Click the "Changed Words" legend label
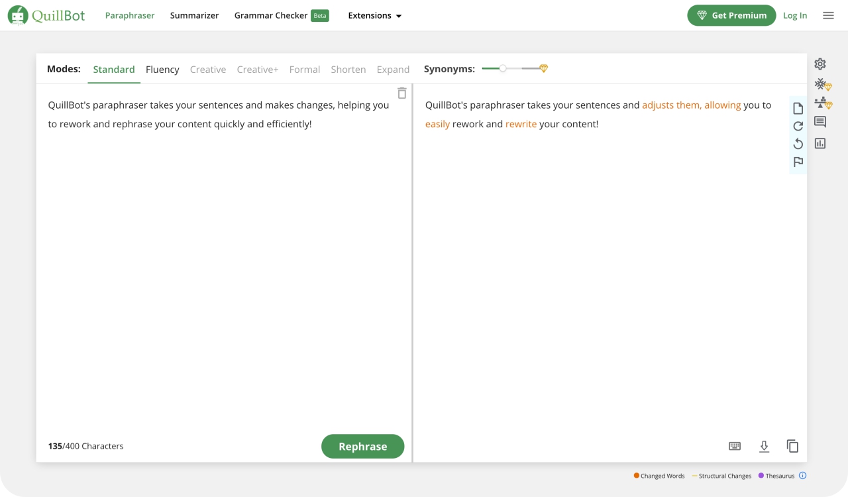The height and width of the screenshot is (497, 848). click(662, 476)
